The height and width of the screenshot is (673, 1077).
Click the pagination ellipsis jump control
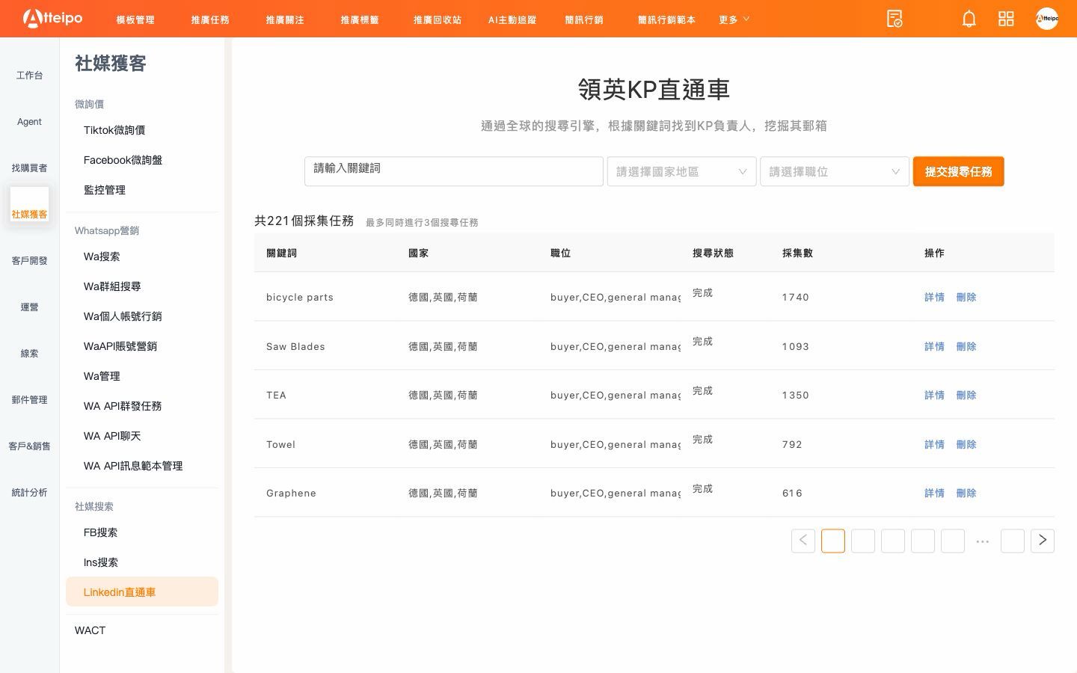(983, 541)
